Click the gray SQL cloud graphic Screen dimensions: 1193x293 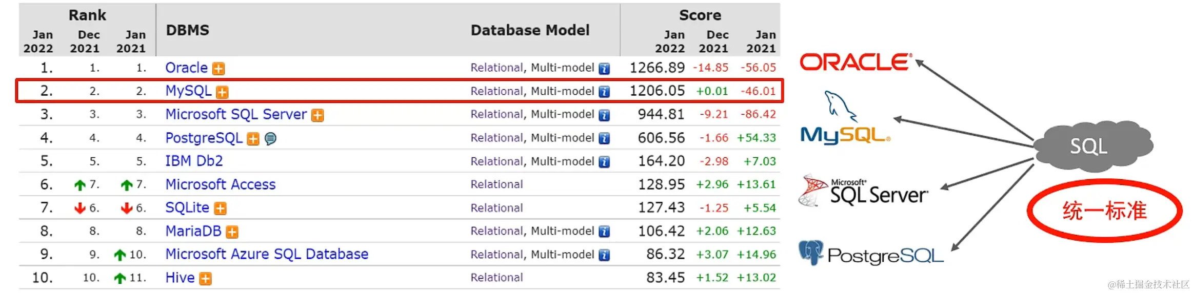(1093, 146)
